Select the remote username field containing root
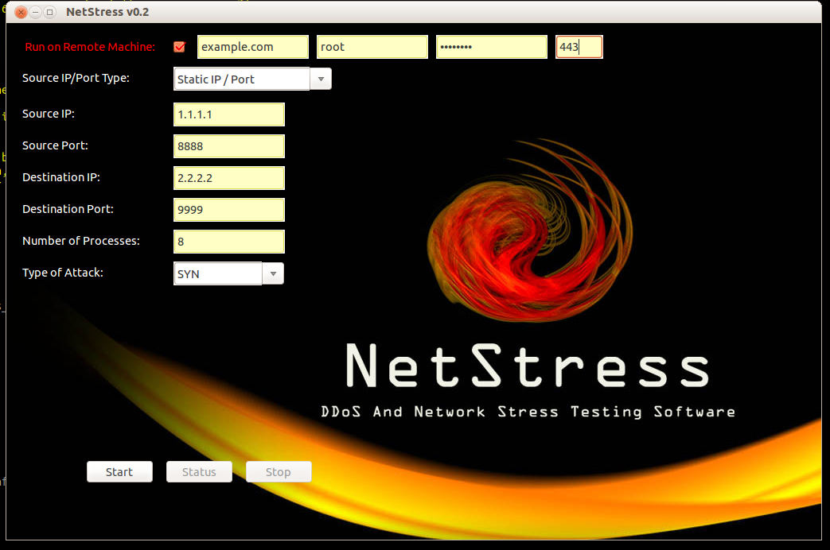The image size is (830, 550). [372, 47]
